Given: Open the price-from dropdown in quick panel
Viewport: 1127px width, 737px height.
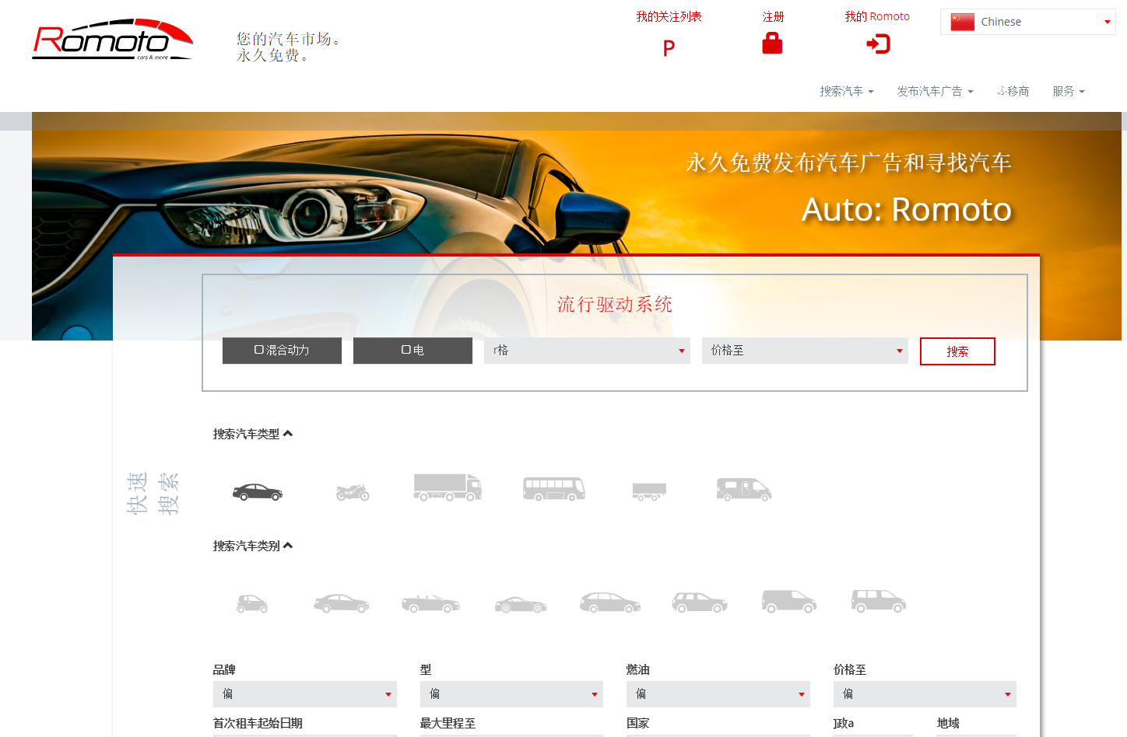Looking at the screenshot, I should [x=587, y=351].
